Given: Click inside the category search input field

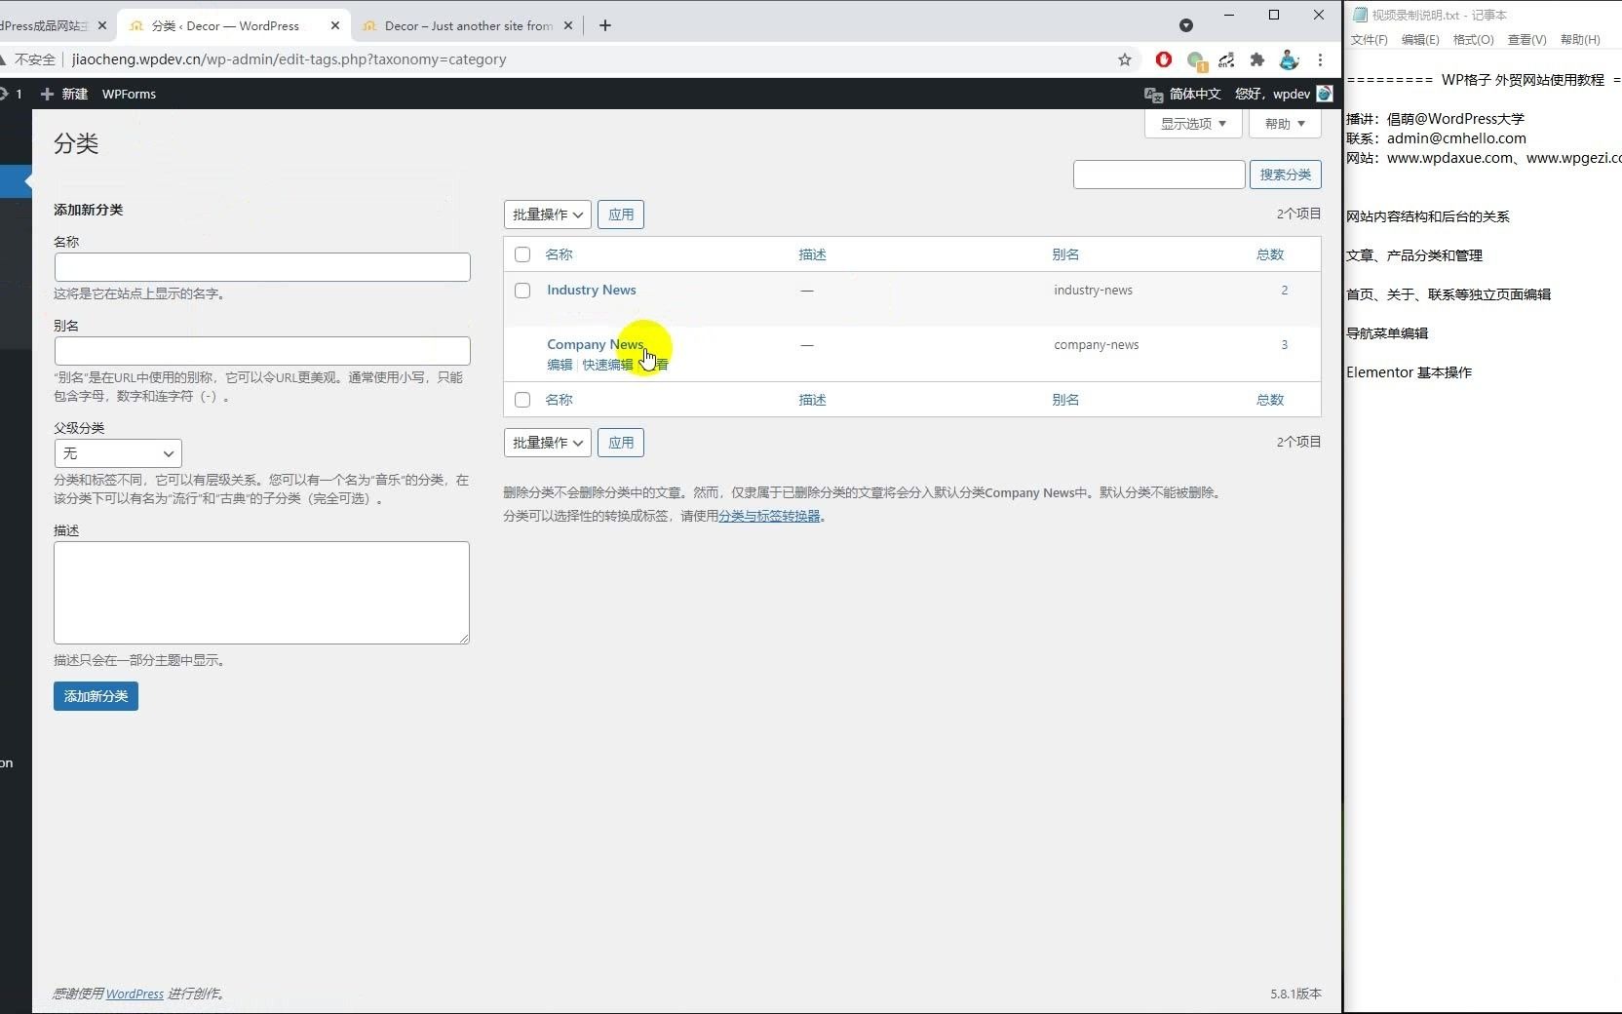Looking at the screenshot, I should (1158, 175).
